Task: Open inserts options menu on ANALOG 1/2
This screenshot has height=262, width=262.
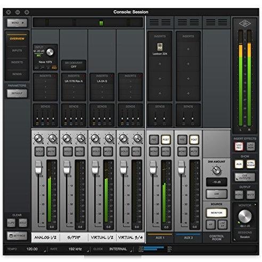Action: click(x=55, y=76)
